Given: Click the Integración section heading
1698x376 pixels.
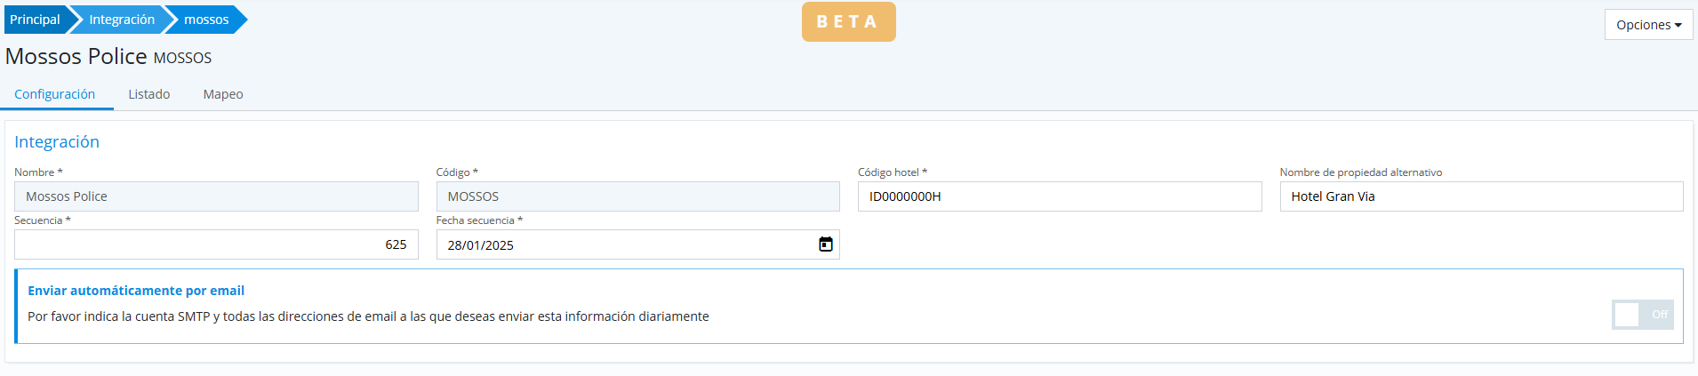Looking at the screenshot, I should [x=57, y=142].
